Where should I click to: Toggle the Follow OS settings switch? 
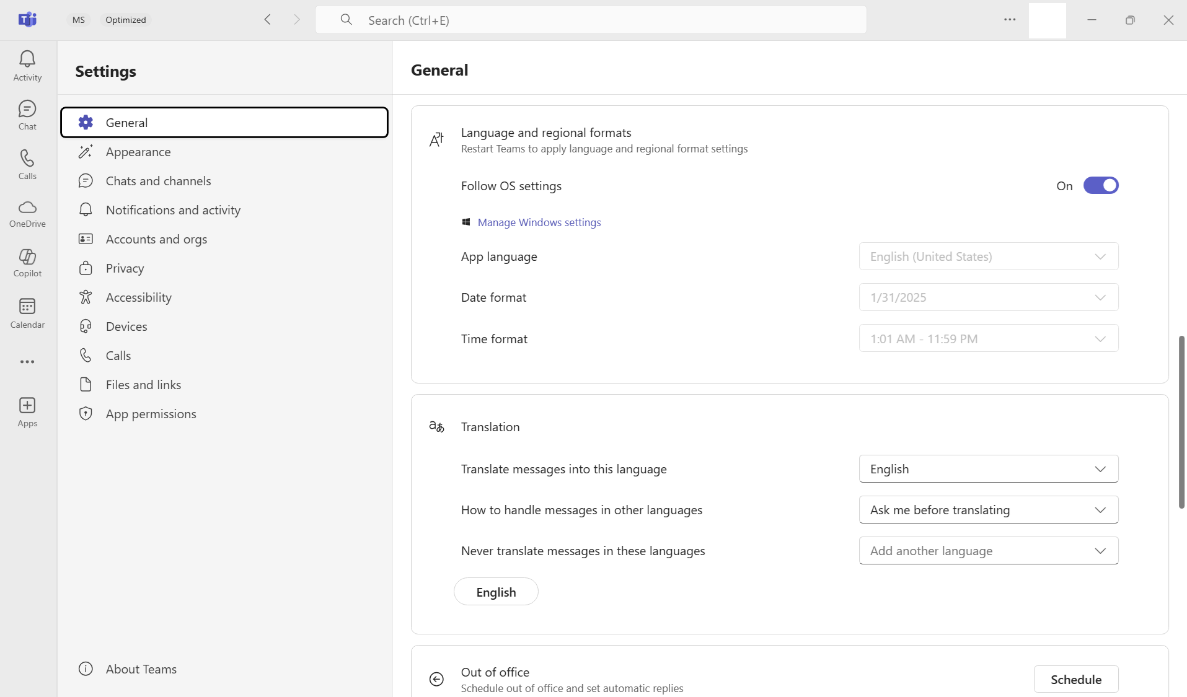coord(1101,186)
